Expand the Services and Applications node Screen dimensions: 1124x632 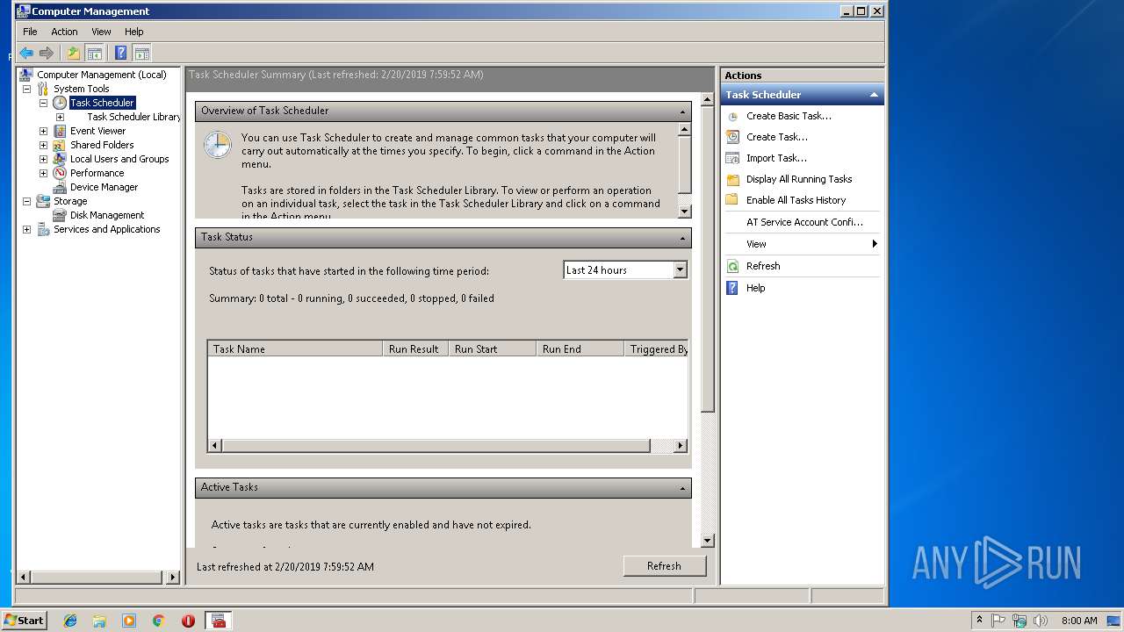coord(26,229)
